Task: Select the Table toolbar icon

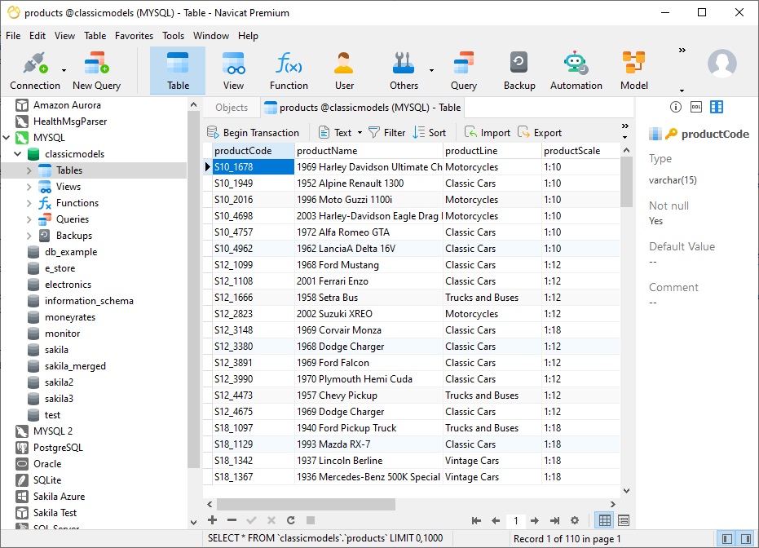Action: (178, 71)
